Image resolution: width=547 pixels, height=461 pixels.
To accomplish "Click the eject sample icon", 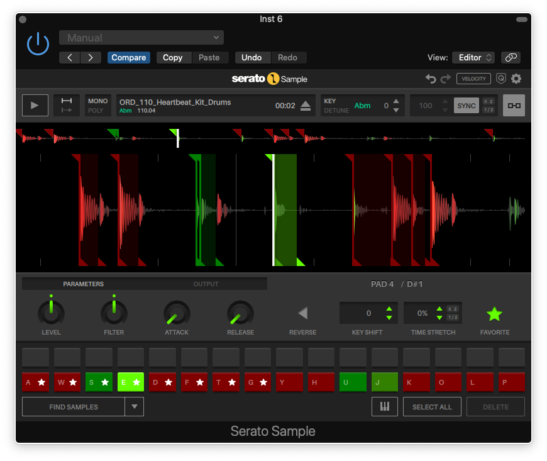I will (306, 106).
